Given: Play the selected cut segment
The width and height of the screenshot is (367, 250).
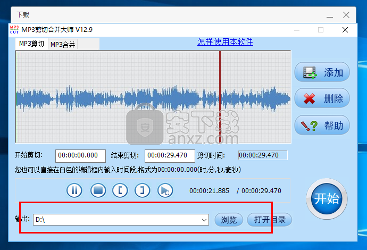Looking at the screenshot, I should click(165, 190).
